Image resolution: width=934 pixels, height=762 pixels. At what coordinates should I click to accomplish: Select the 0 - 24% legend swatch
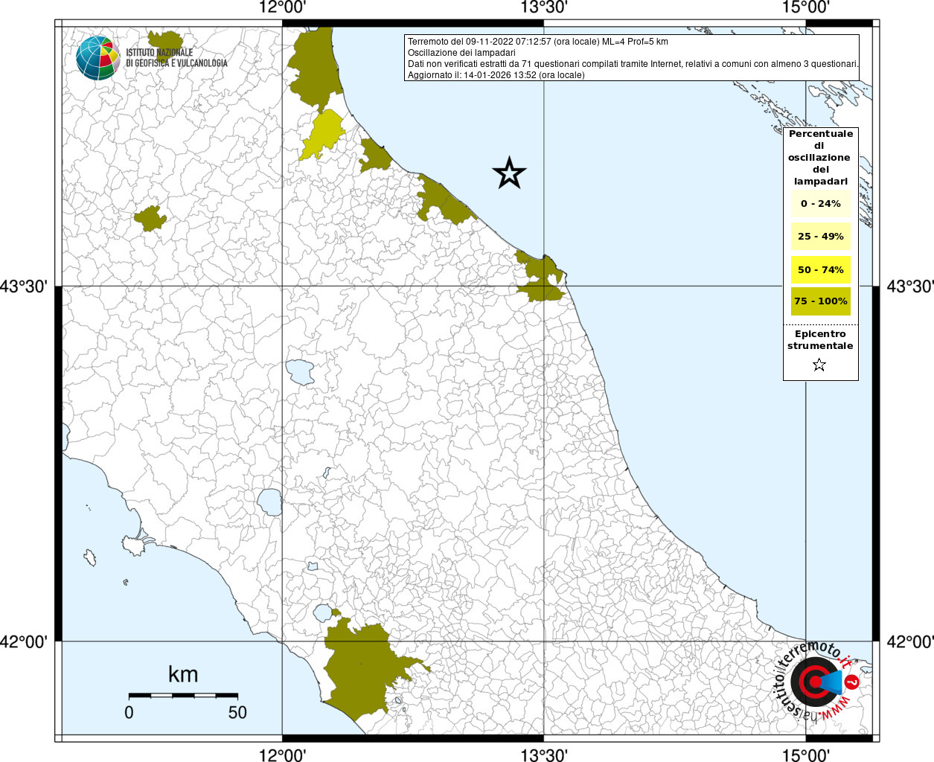point(820,204)
